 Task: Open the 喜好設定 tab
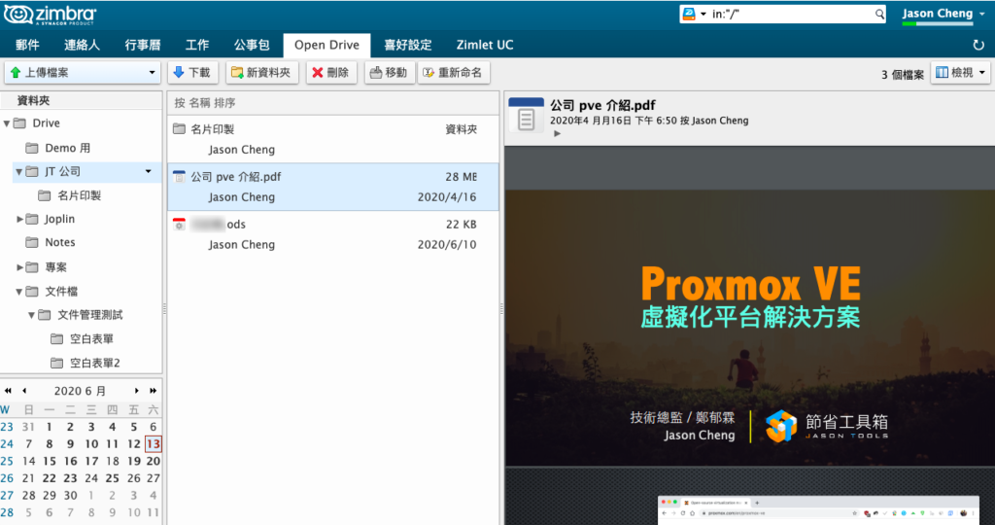[x=408, y=45]
